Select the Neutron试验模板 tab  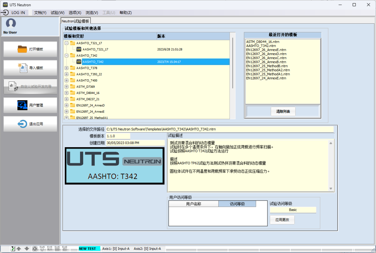click(x=75, y=21)
